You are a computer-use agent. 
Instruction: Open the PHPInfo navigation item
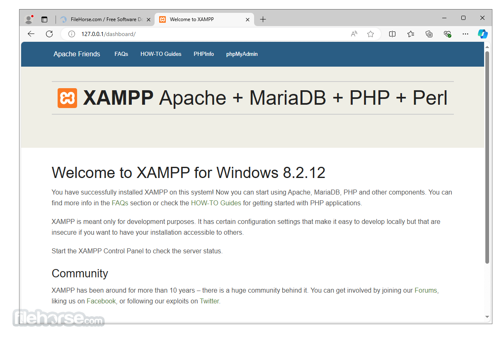[204, 54]
